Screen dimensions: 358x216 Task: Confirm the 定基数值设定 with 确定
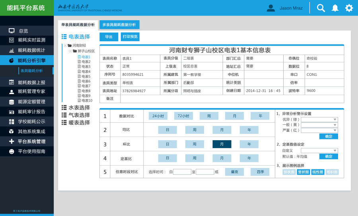329,156
